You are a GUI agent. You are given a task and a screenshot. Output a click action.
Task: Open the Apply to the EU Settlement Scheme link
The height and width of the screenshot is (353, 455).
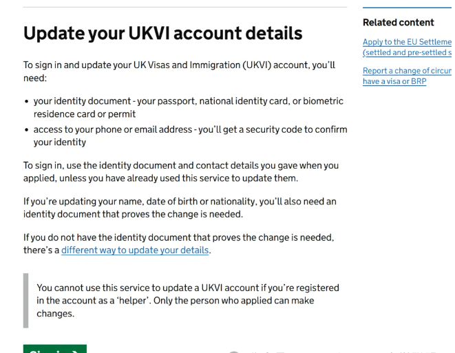click(407, 42)
